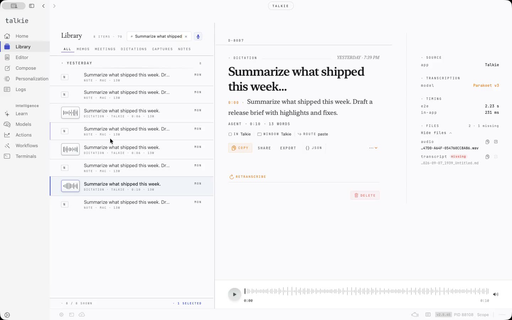Expand the more actions ellipsis dropdown
Screen dimensions: 512x320
tap(373, 148)
